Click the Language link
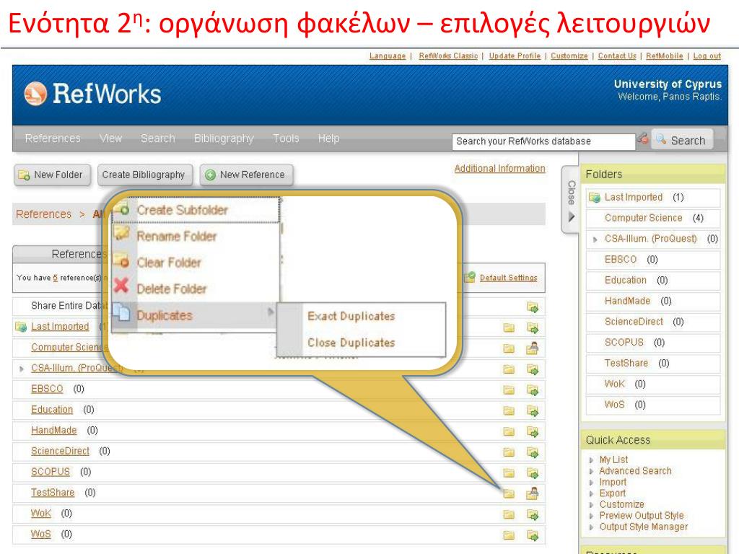 pyautogui.click(x=388, y=56)
